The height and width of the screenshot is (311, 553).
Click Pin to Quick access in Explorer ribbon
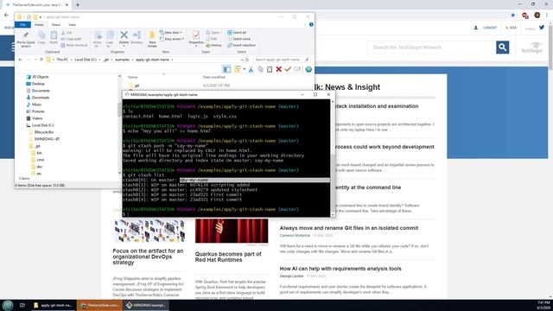[x=26, y=39]
